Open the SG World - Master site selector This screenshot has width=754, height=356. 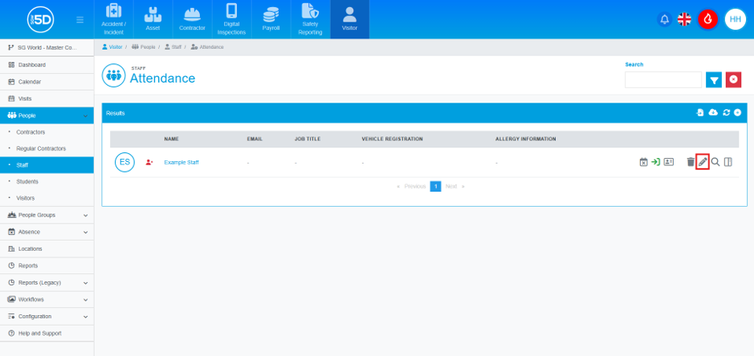click(47, 48)
